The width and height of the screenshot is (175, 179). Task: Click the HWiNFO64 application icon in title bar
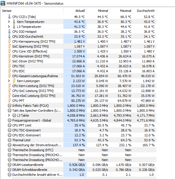pos(3,3)
